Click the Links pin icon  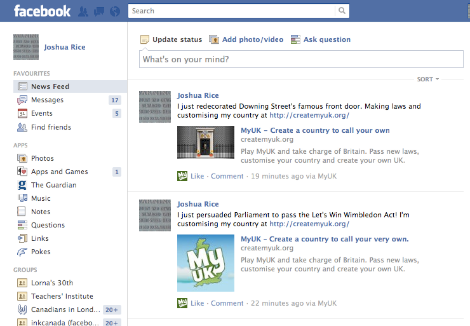(x=22, y=238)
